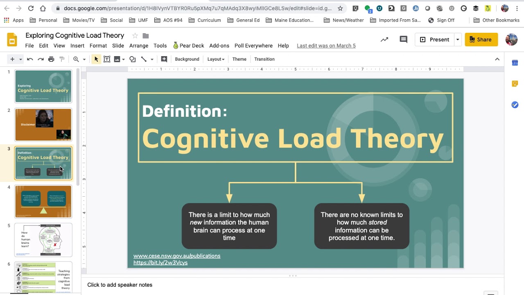
Task: Open new slide layout dropdown arrow
Action: pyautogui.click(x=20, y=59)
